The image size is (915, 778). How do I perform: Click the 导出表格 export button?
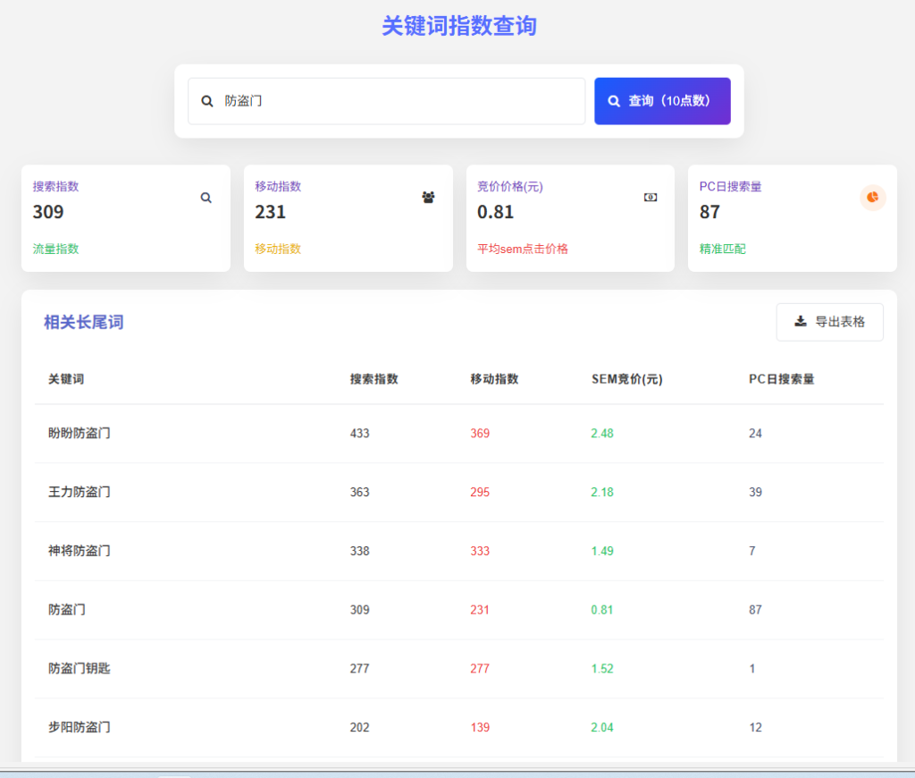coord(829,322)
